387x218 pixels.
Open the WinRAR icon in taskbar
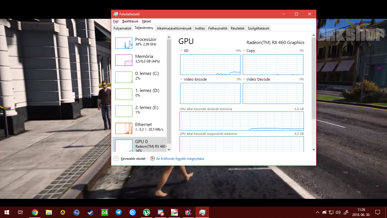pyautogui.click(x=188, y=212)
